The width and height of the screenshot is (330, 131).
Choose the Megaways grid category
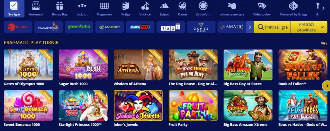coord(104,9)
